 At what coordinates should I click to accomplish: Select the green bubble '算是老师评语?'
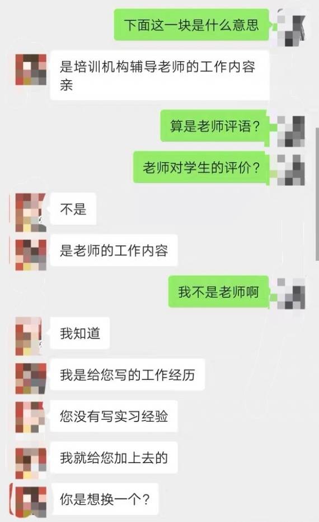214,126
